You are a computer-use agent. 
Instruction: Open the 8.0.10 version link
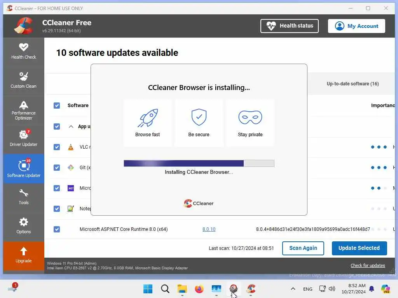[209, 229]
